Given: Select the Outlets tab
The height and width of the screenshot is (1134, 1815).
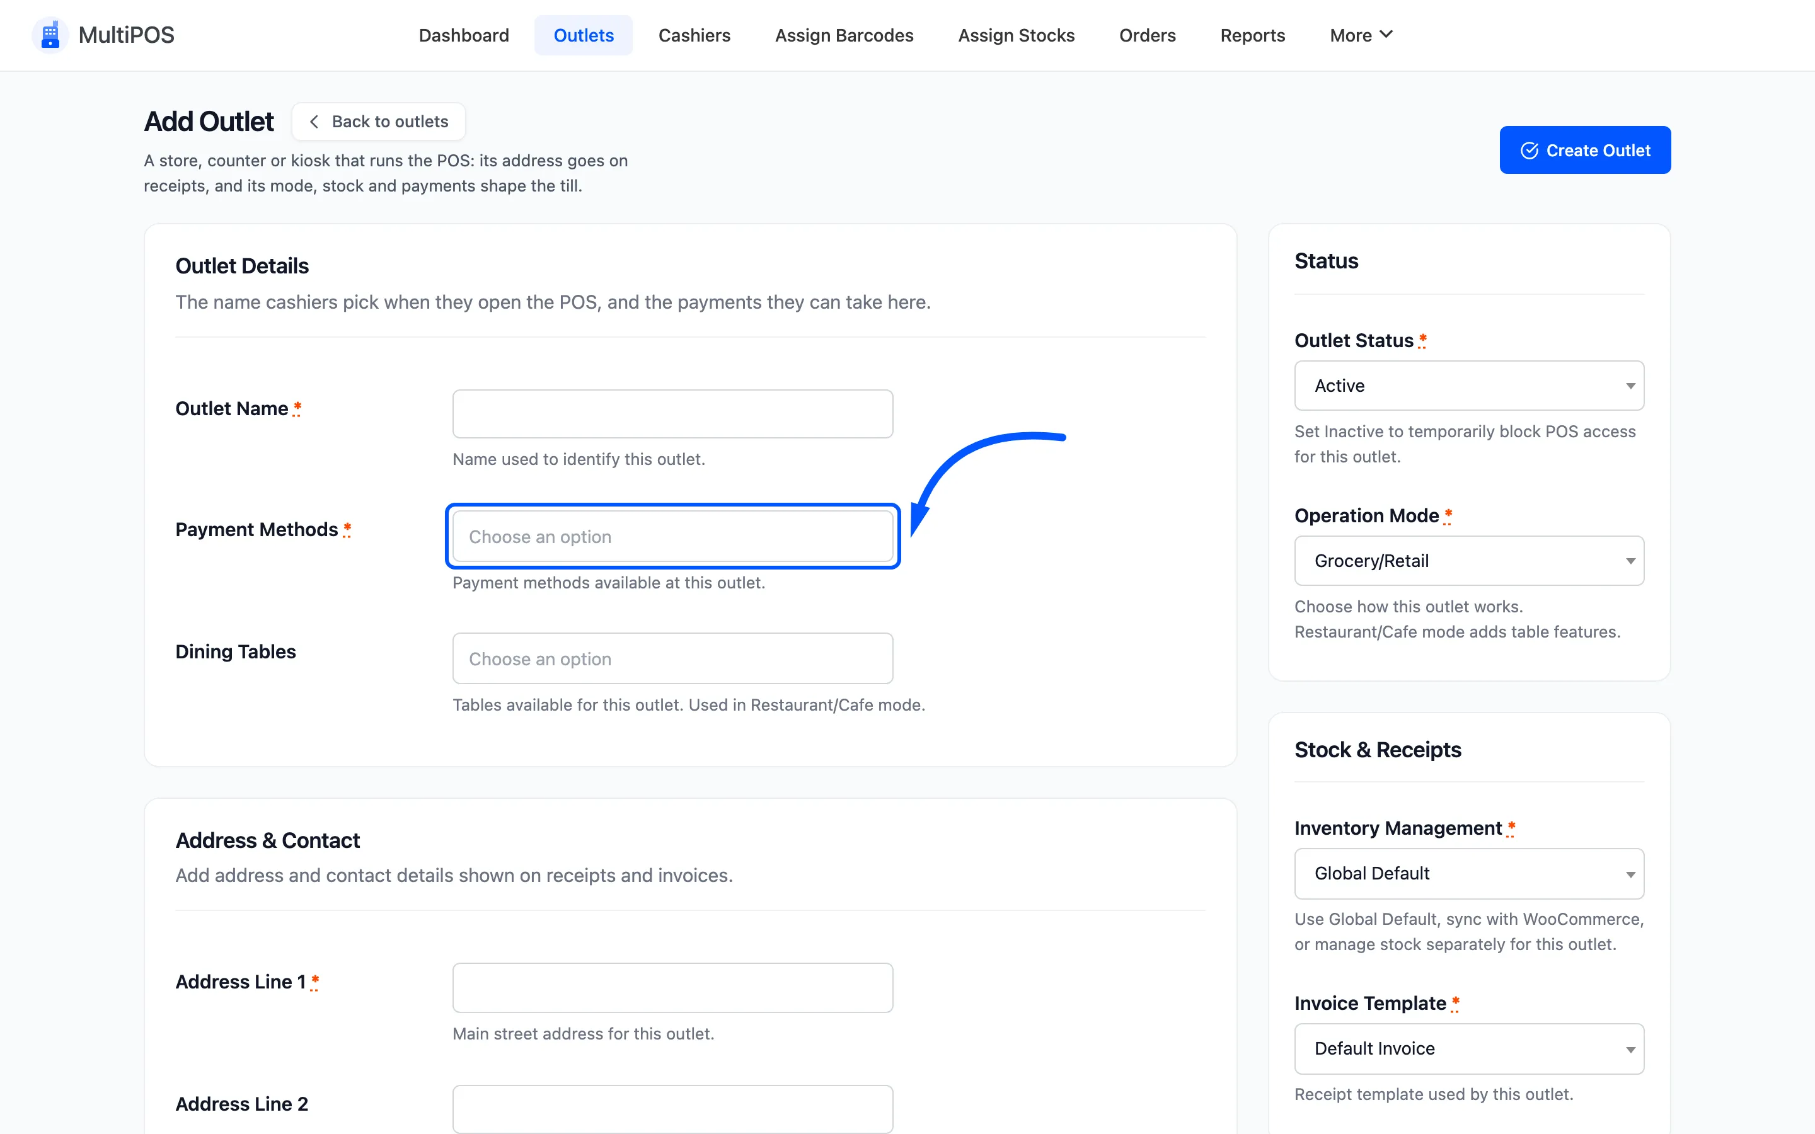Looking at the screenshot, I should [x=584, y=35].
